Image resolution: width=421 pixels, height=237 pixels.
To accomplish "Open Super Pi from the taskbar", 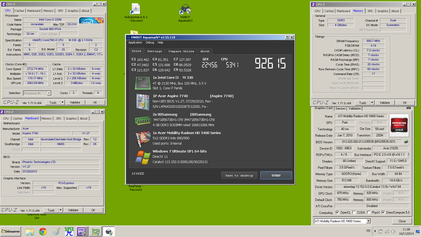I will click(69, 232).
